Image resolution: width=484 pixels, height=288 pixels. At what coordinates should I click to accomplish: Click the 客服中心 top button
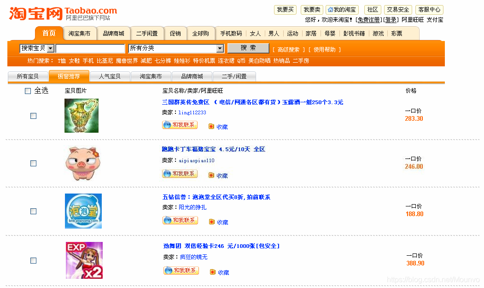point(429,10)
